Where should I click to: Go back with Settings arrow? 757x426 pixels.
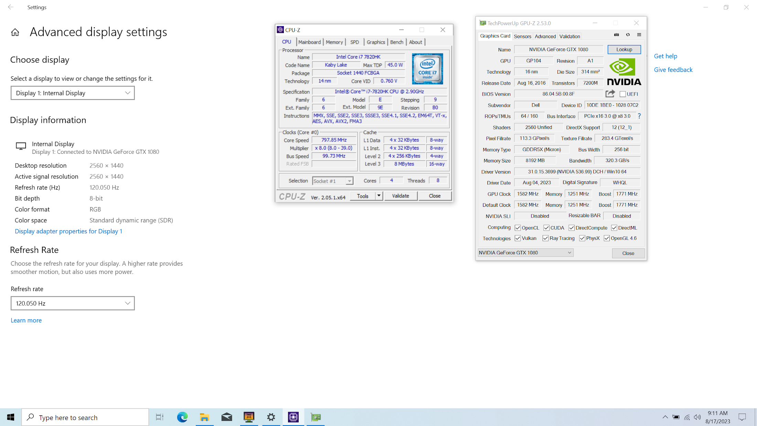click(x=11, y=7)
